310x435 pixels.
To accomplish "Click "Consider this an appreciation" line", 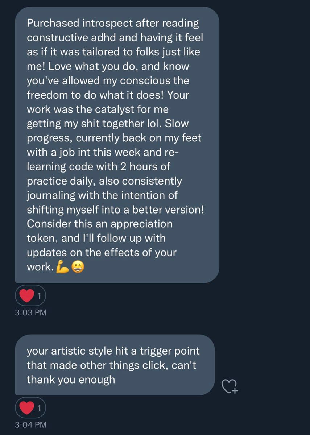I will 100,224.
